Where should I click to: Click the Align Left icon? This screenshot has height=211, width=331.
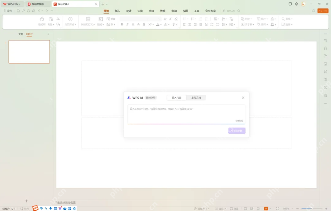[184, 24]
